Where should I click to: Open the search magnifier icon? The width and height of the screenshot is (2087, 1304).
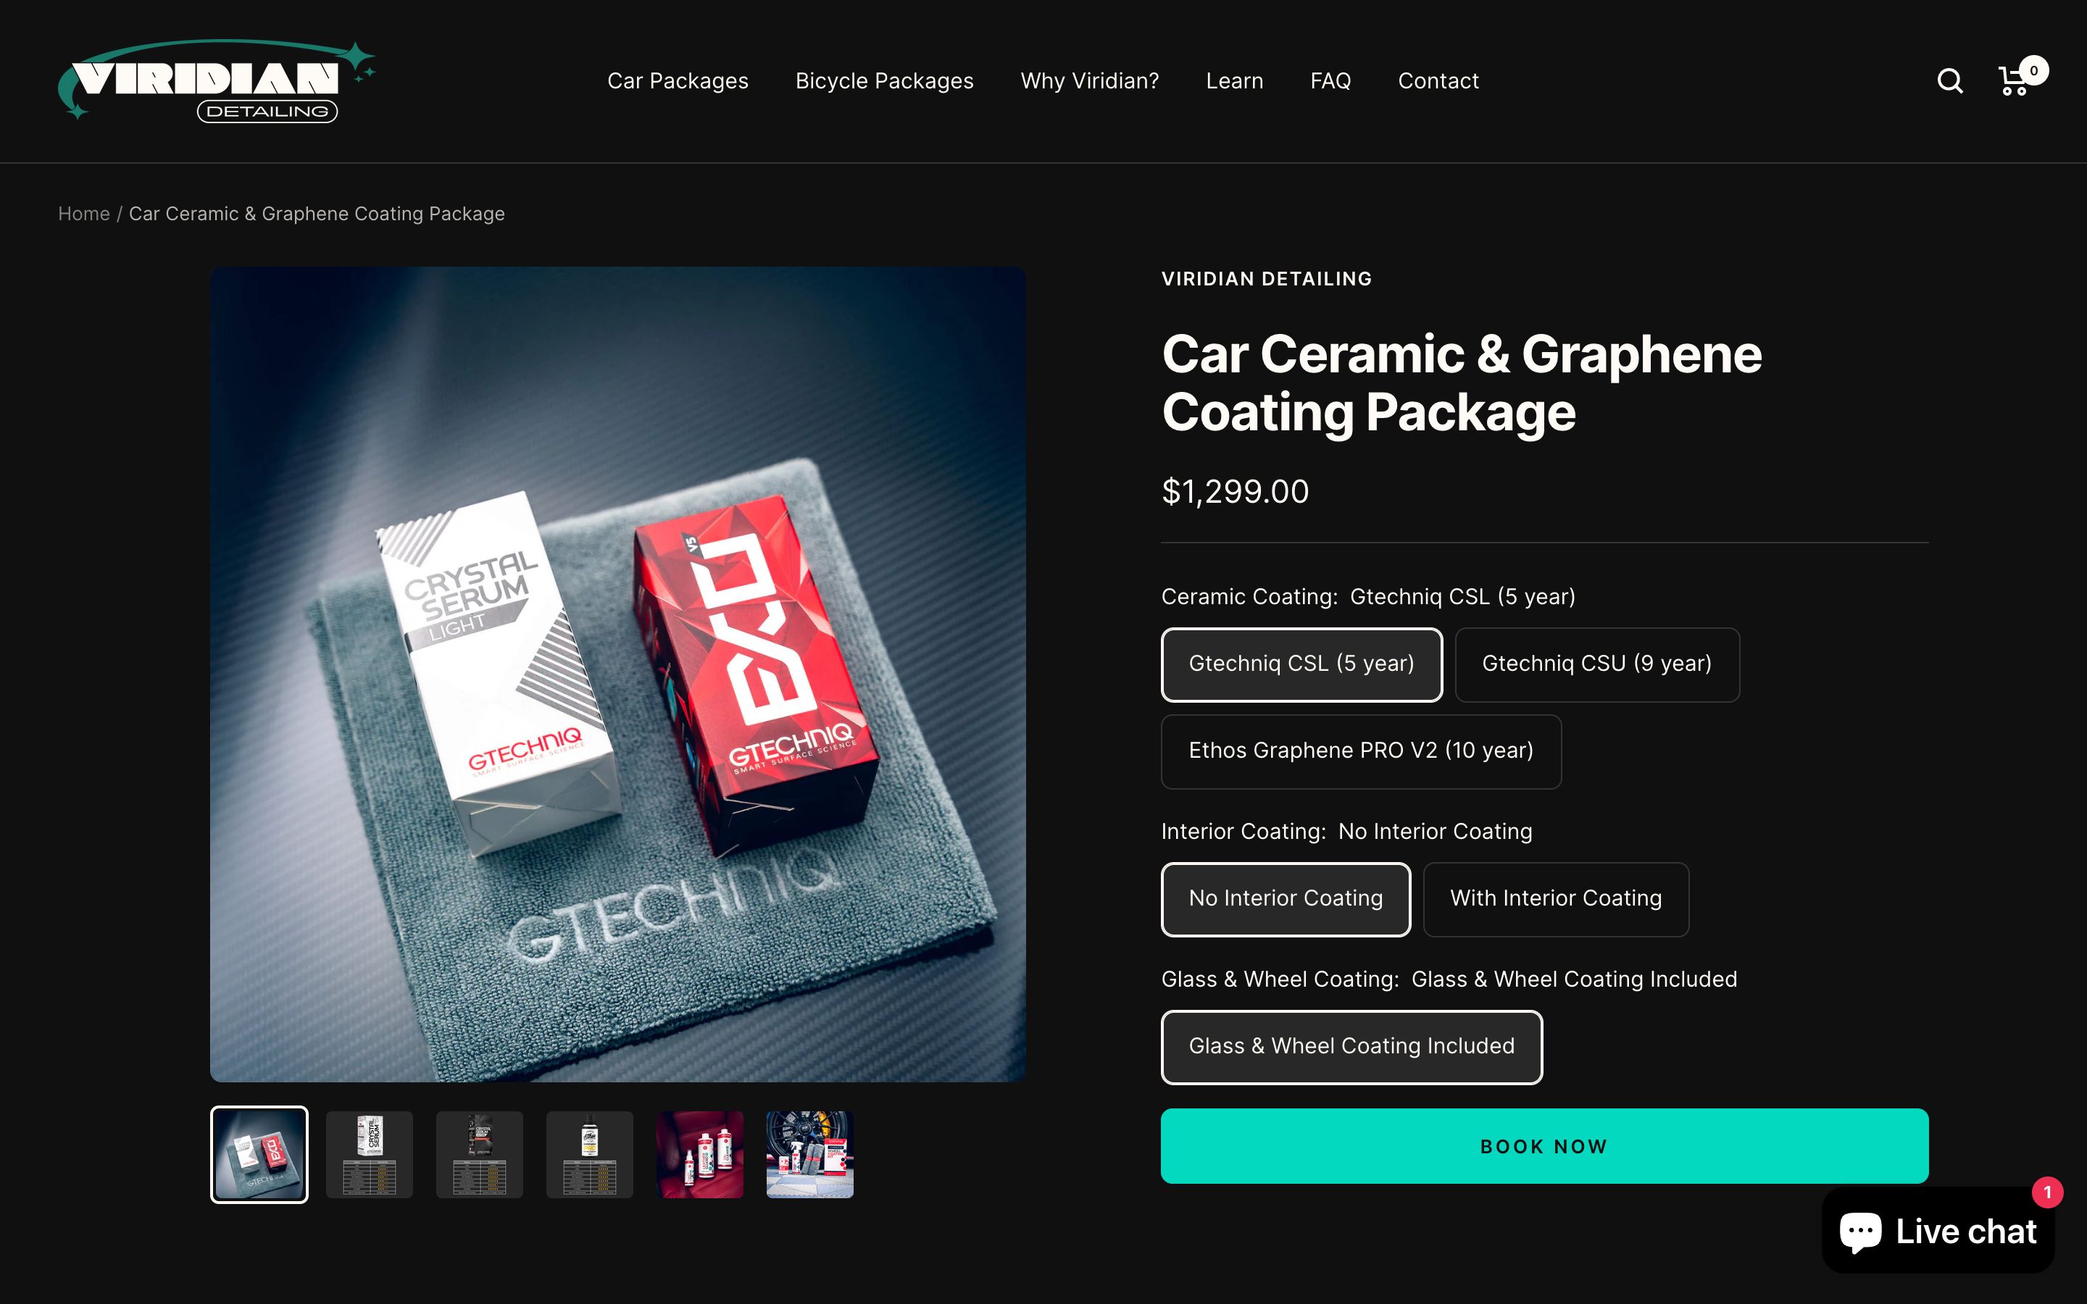[1950, 81]
